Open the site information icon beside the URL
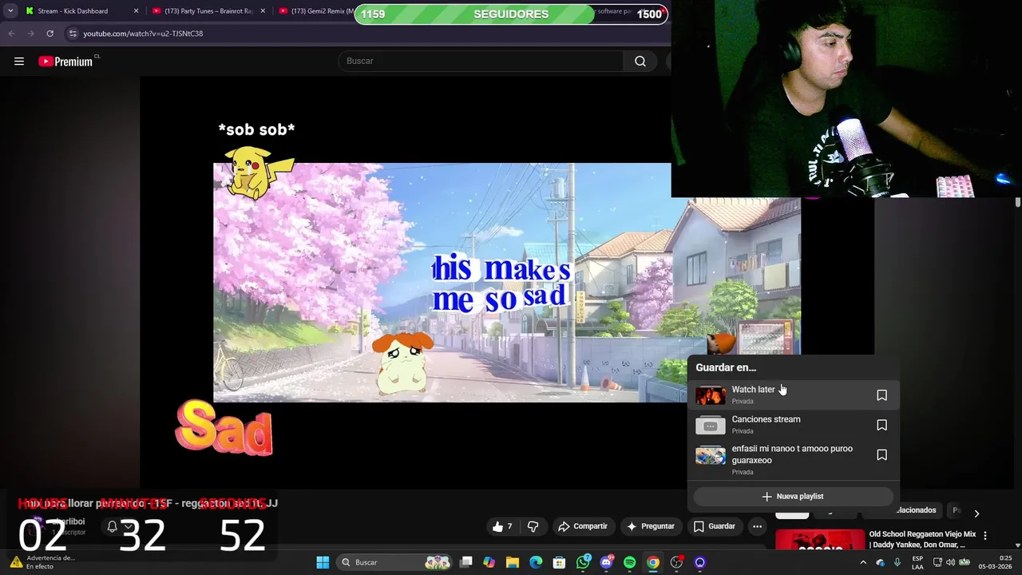The height and width of the screenshot is (575, 1022). 73,34
